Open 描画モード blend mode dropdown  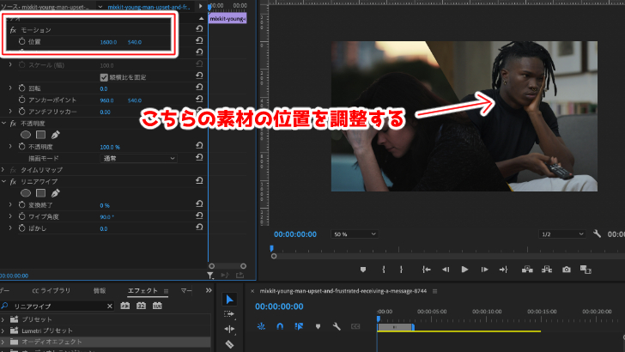[138, 158]
